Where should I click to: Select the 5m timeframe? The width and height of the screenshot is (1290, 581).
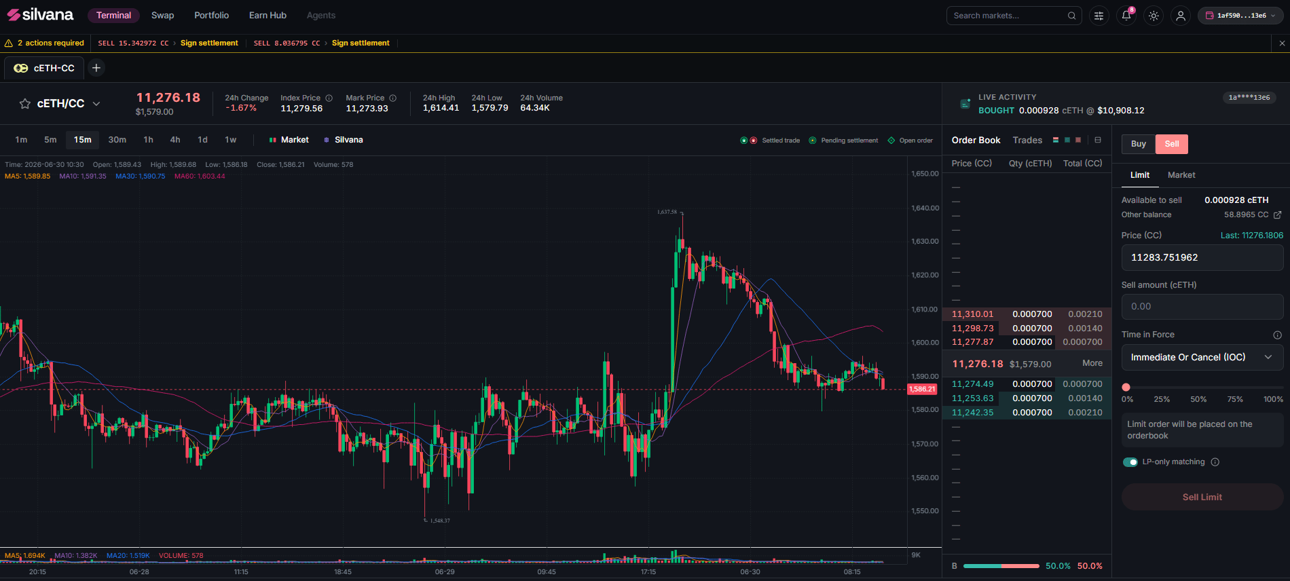(x=50, y=140)
